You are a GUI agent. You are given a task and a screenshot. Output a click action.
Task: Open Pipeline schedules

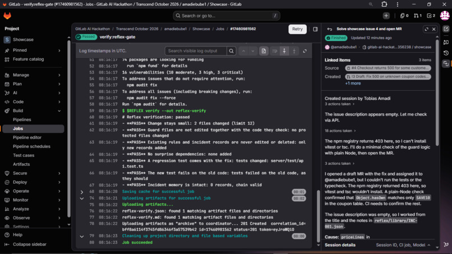point(33,146)
